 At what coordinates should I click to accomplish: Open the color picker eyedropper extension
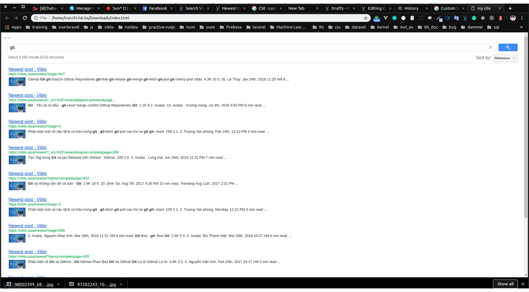click(439, 18)
